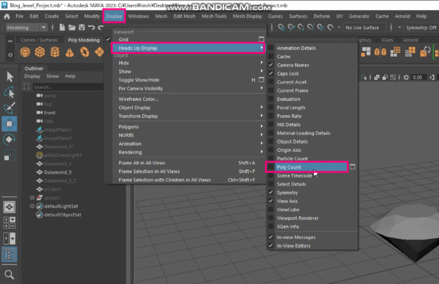
Task: Create a new scene file icon
Action: 62,27
